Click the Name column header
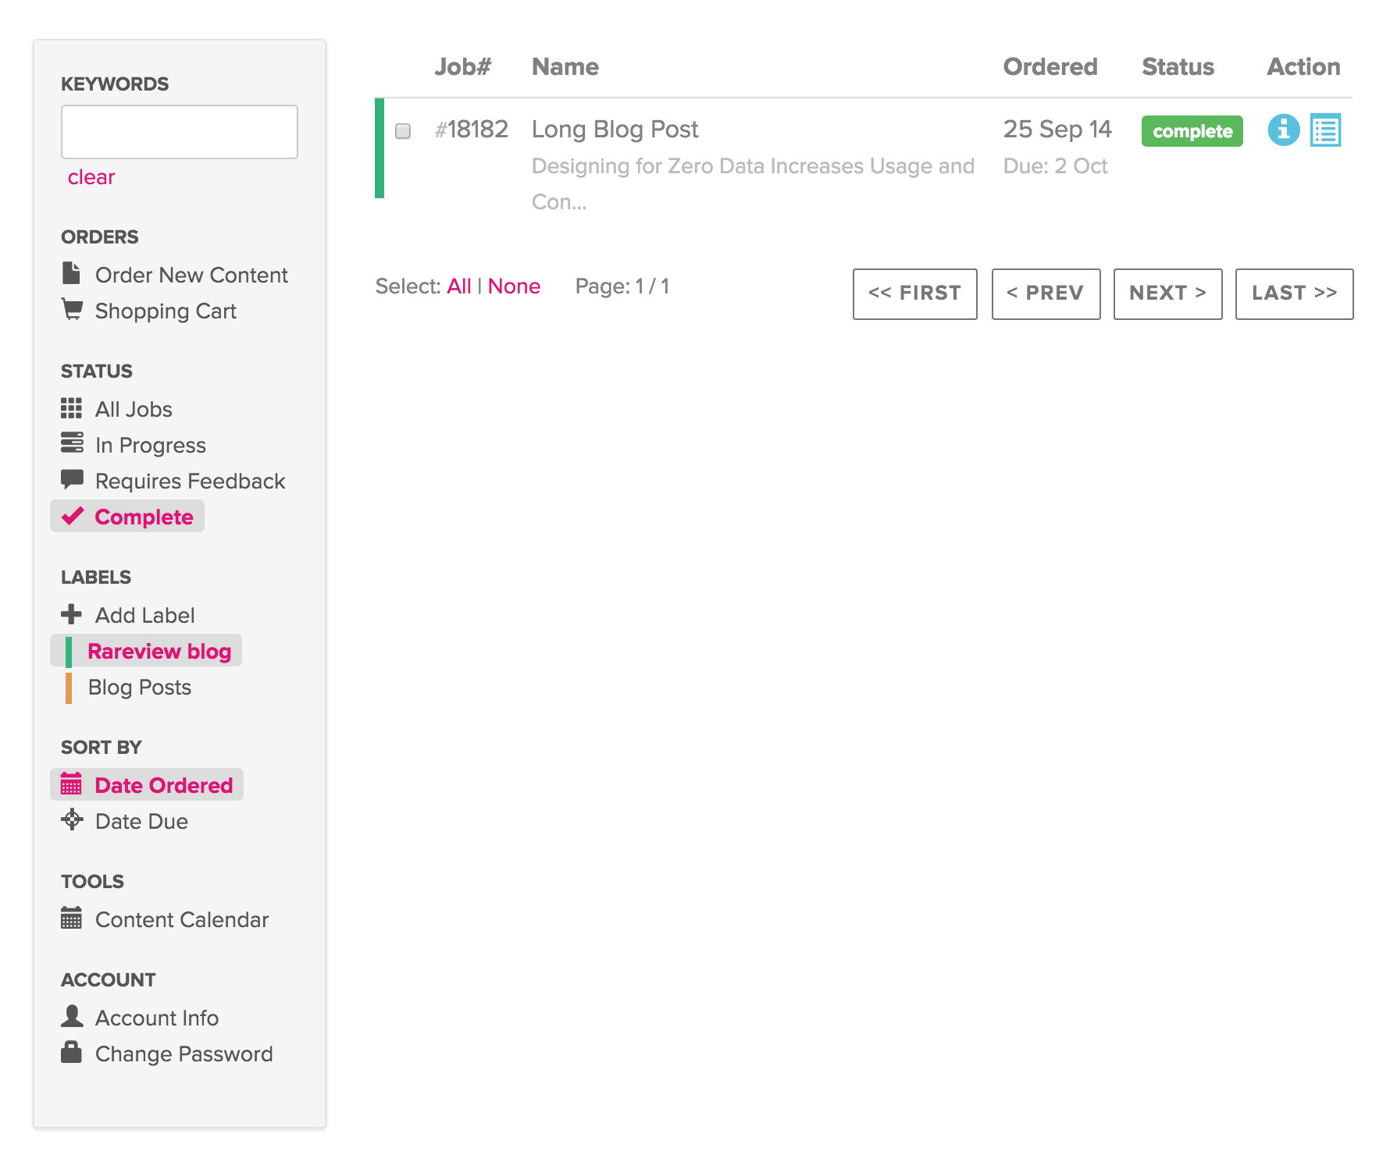Viewport: 1390px width, 1155px height. point(565,66)
